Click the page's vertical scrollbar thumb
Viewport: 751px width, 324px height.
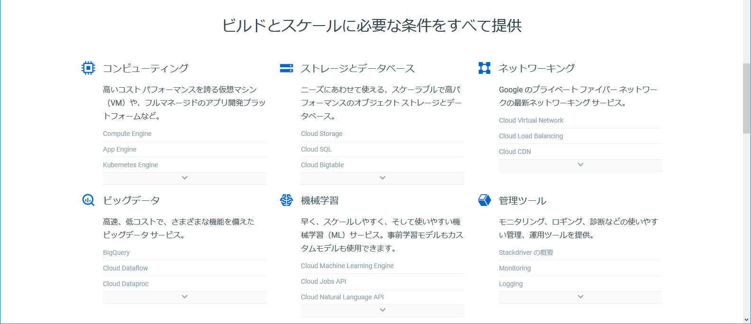click(x=747, y=98)
